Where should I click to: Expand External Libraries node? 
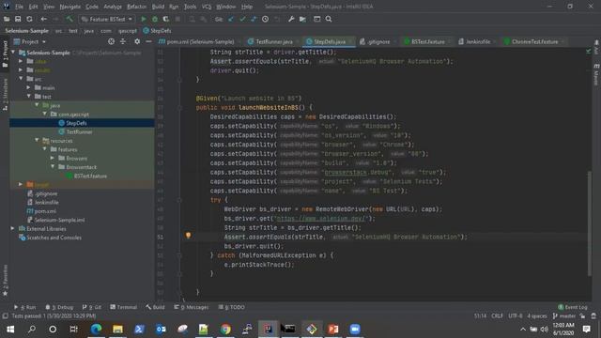12,228
